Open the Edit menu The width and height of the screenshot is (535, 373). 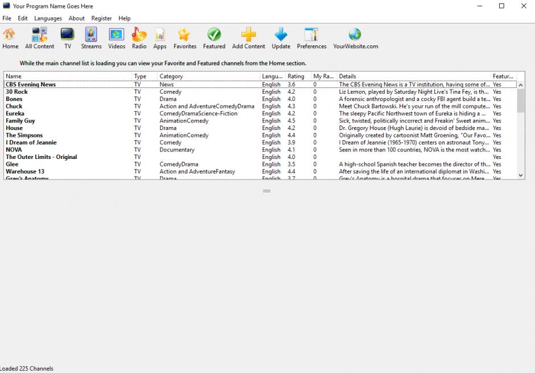click(23, 18)
